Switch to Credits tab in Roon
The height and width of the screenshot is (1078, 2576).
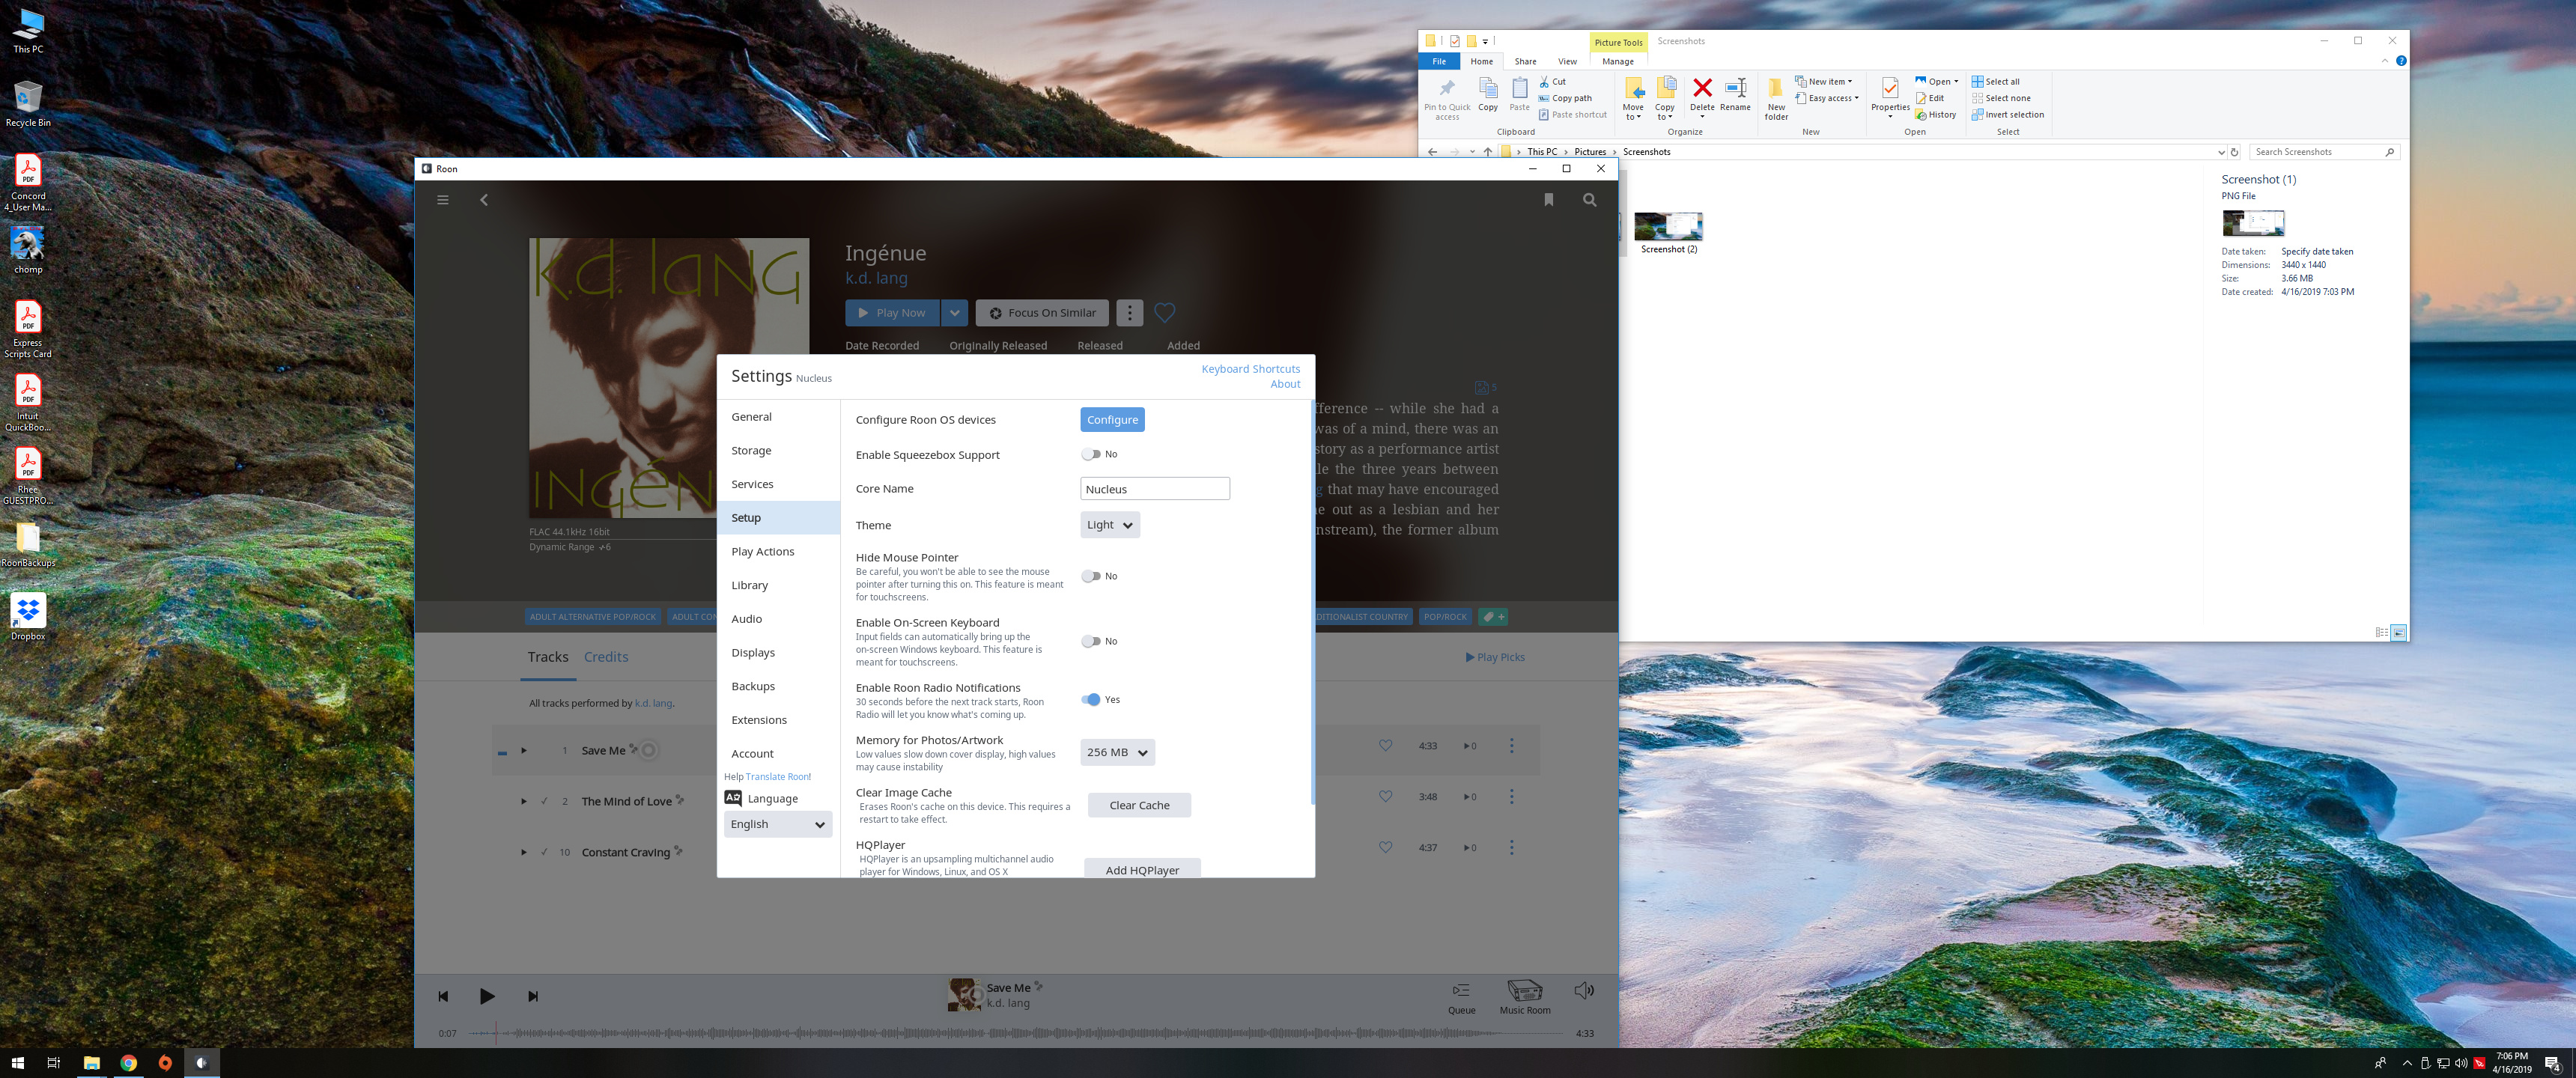tap(606, 657)
